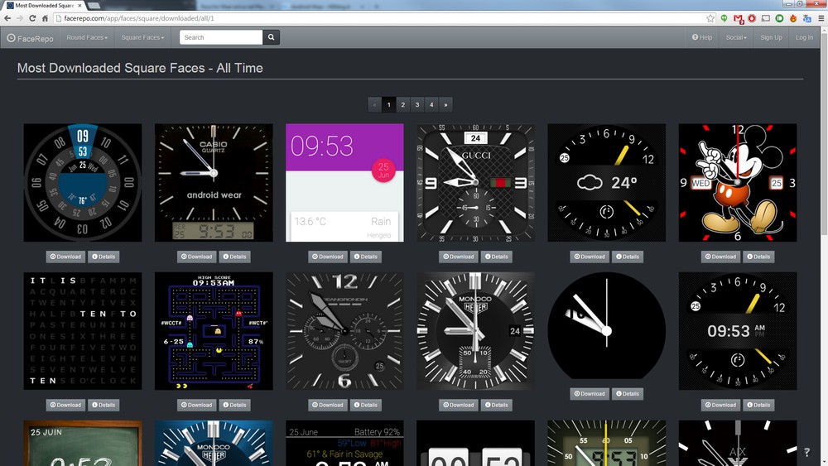Download the 24° cloud weather face
Viewport: 828px width, 466px height.
(590, 257)
